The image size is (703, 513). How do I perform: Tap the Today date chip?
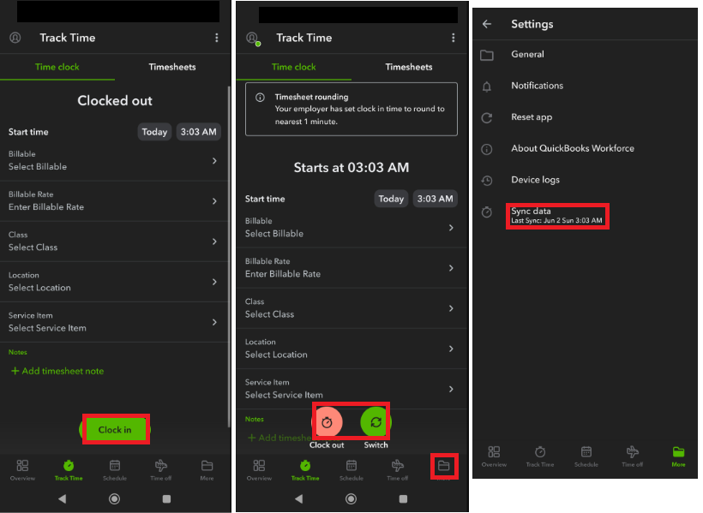pos(153,132)
